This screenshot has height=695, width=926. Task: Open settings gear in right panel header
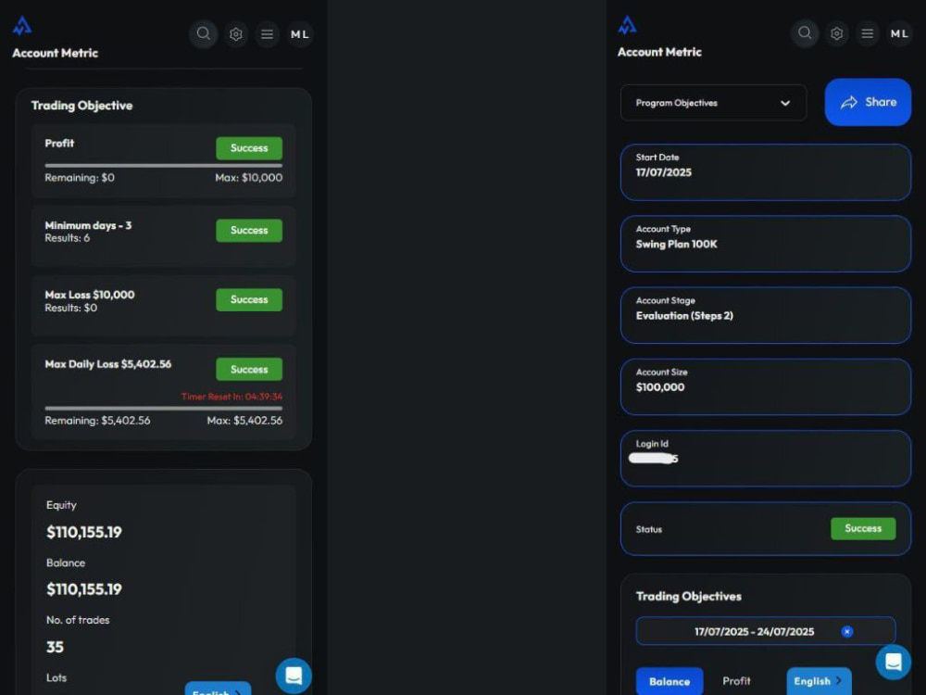[x=836, y=33]
